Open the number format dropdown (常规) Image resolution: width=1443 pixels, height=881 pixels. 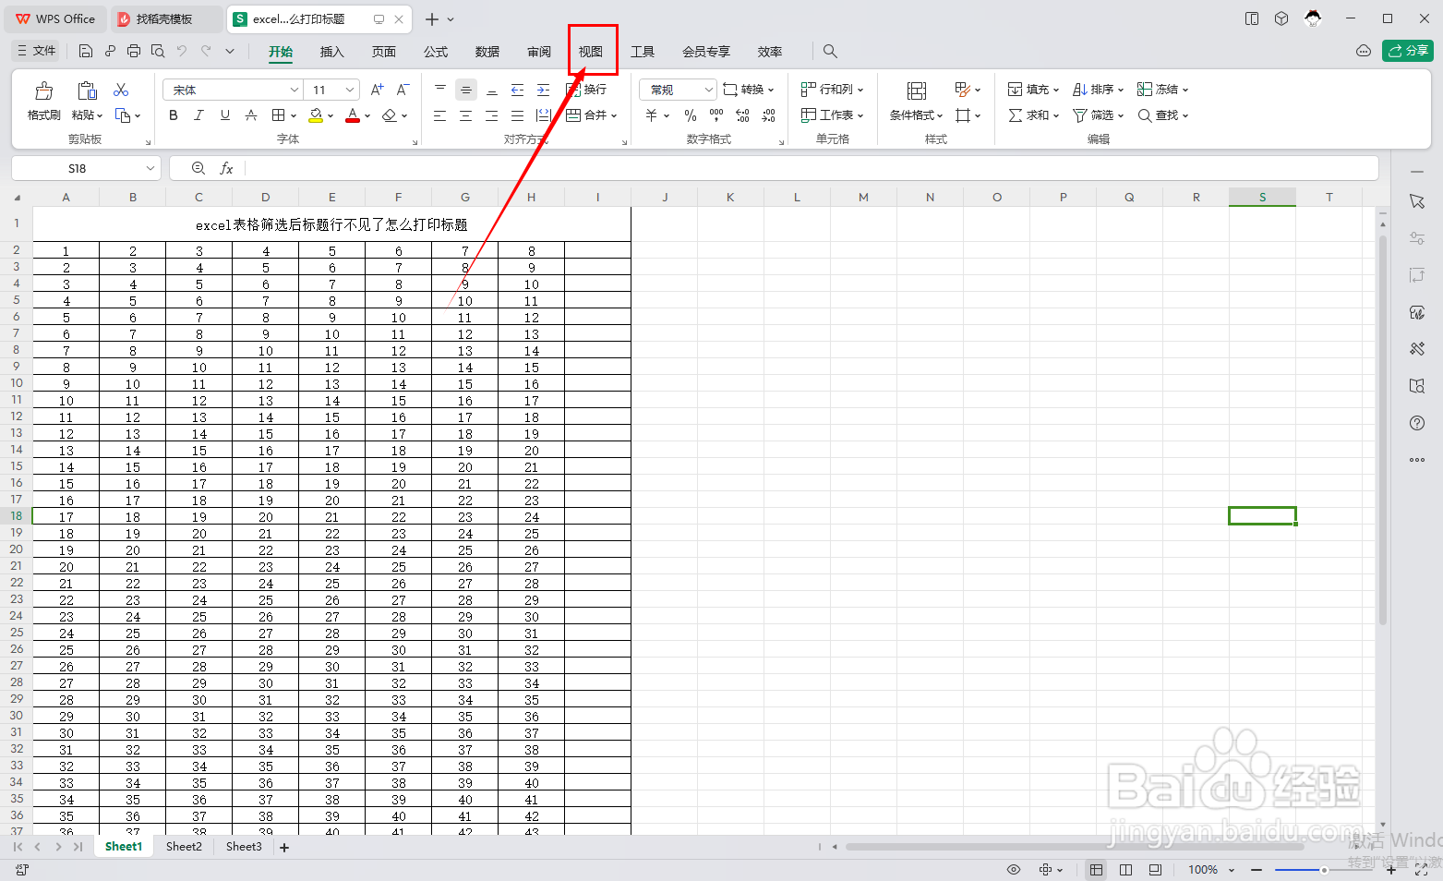[709, 90]
